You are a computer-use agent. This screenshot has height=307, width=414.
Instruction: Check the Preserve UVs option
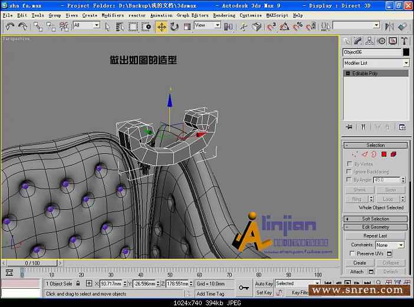click(x=352, y=253)
